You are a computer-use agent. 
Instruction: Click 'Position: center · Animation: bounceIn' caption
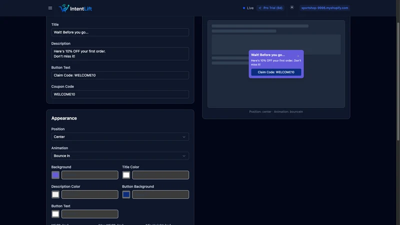pyautogui.click(x=276, y=111)
